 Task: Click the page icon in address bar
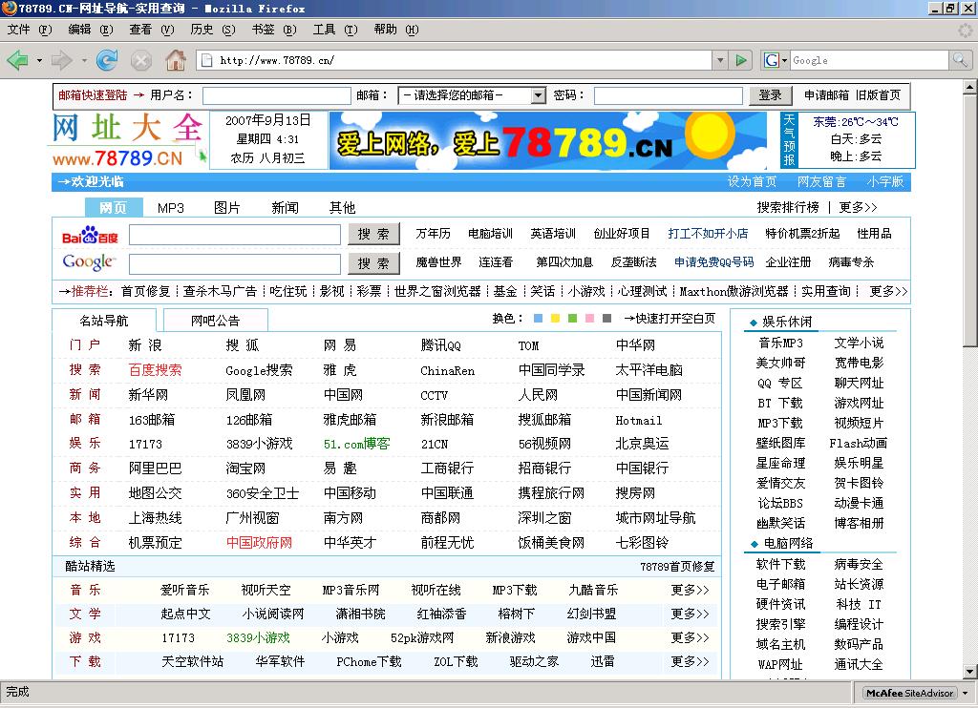pos(206,60)
